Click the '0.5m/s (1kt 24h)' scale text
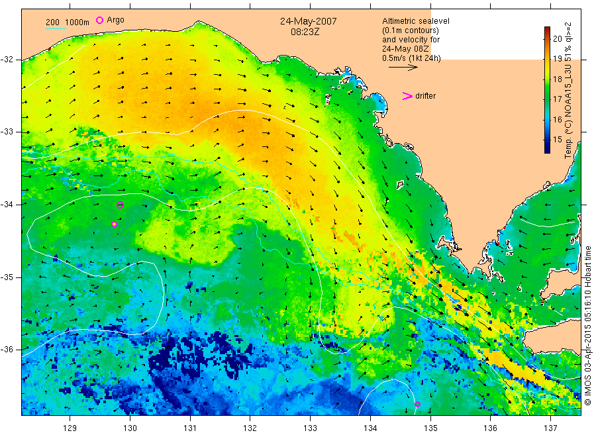 point(412,58)
